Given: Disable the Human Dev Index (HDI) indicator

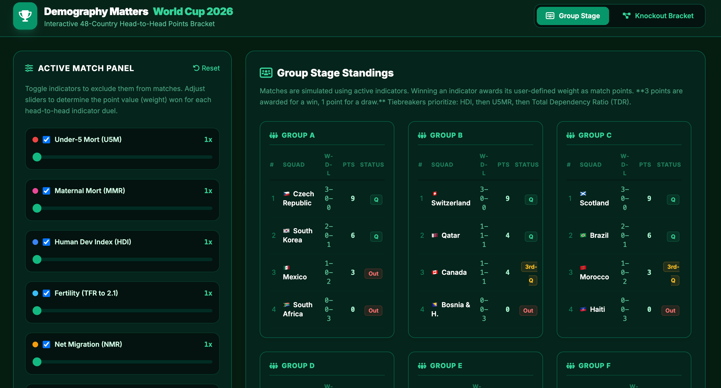Looking at the screenshot, I should coord(46,242).
